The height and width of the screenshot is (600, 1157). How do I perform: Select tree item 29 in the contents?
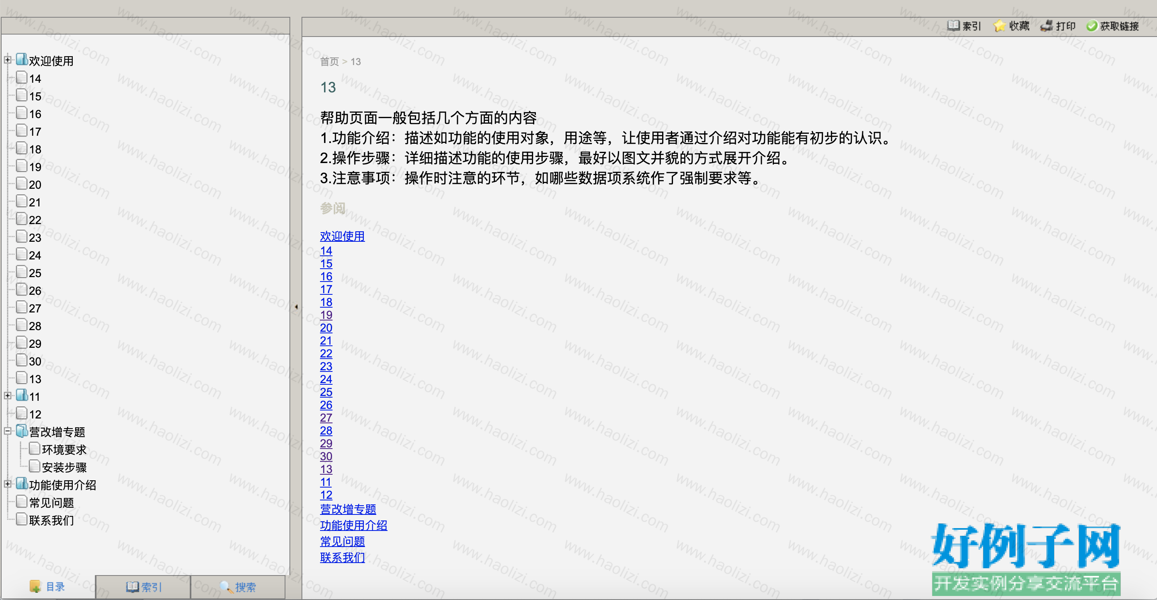point(35,343)
